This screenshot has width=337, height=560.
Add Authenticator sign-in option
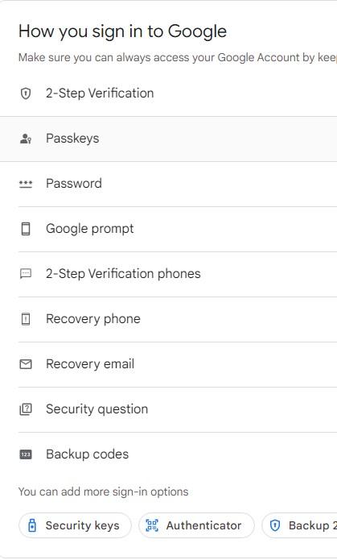pyautogui.click(x=196, y=525)
